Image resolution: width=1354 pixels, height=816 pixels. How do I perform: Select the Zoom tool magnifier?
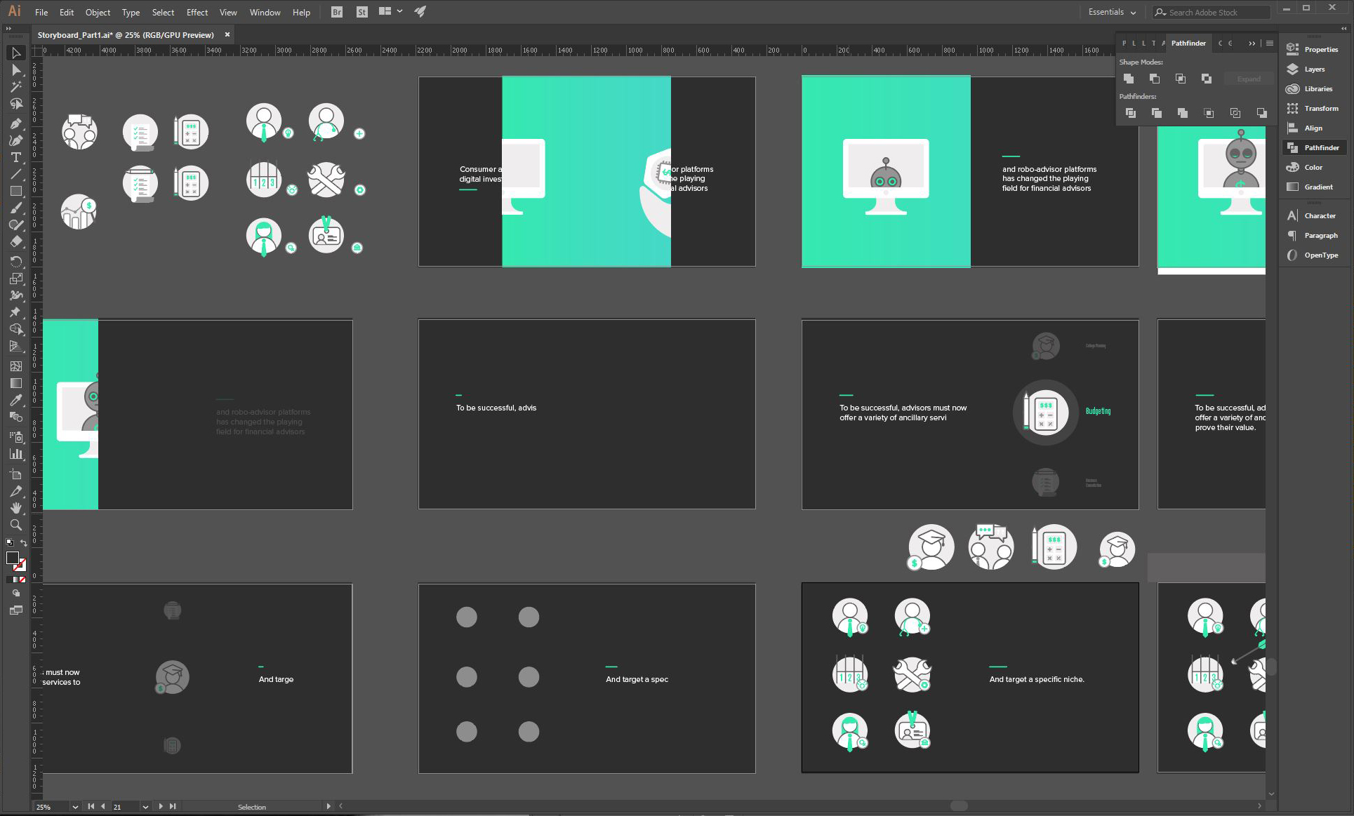coord(16,525)
